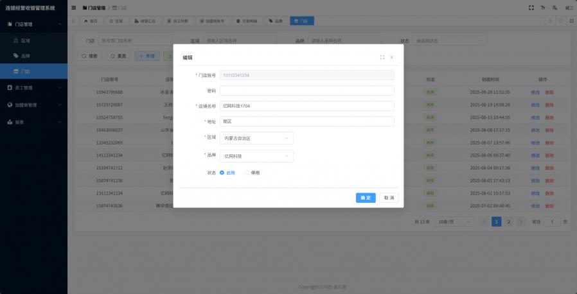Open 品牌 in the left sidebar

pos(26,56)
